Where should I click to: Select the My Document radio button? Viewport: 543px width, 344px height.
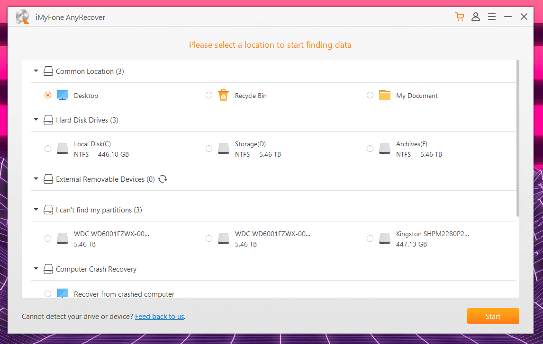pyautogui.click(x=370, y=95)
